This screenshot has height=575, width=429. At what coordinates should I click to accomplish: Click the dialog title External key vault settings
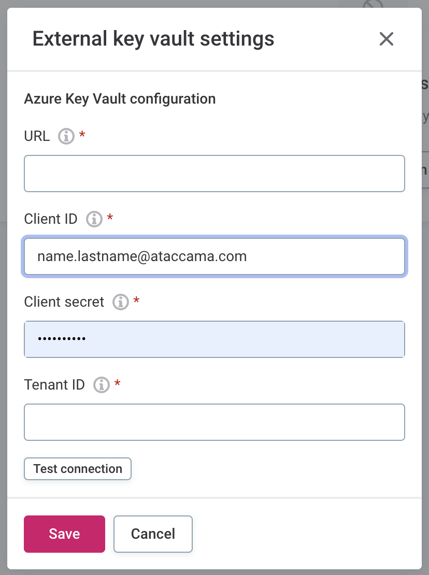[153, 39]
